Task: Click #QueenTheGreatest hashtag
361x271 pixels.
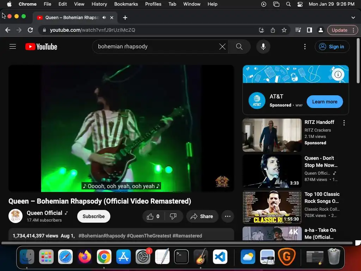Action: [x=149, y=236]
